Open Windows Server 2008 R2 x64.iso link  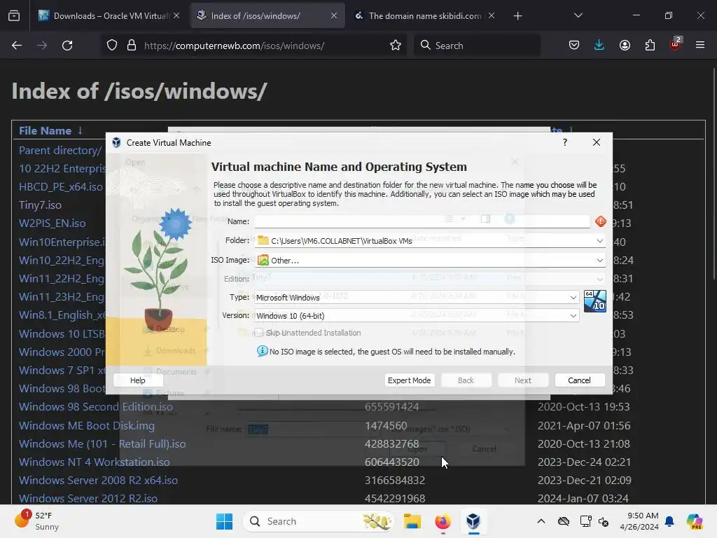click(x=98, y=481)
